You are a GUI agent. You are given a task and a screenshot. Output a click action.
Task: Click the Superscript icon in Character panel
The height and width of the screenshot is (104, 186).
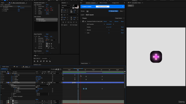[x=74, y=22]
